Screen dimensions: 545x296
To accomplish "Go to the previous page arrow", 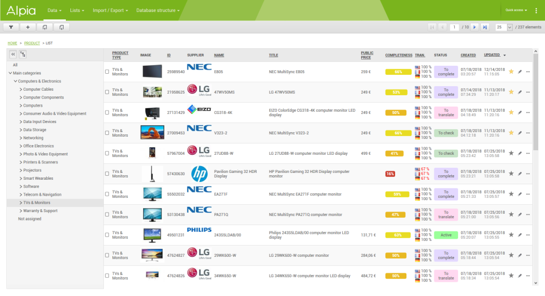I will pyautogui.click(x=442, y=27).
